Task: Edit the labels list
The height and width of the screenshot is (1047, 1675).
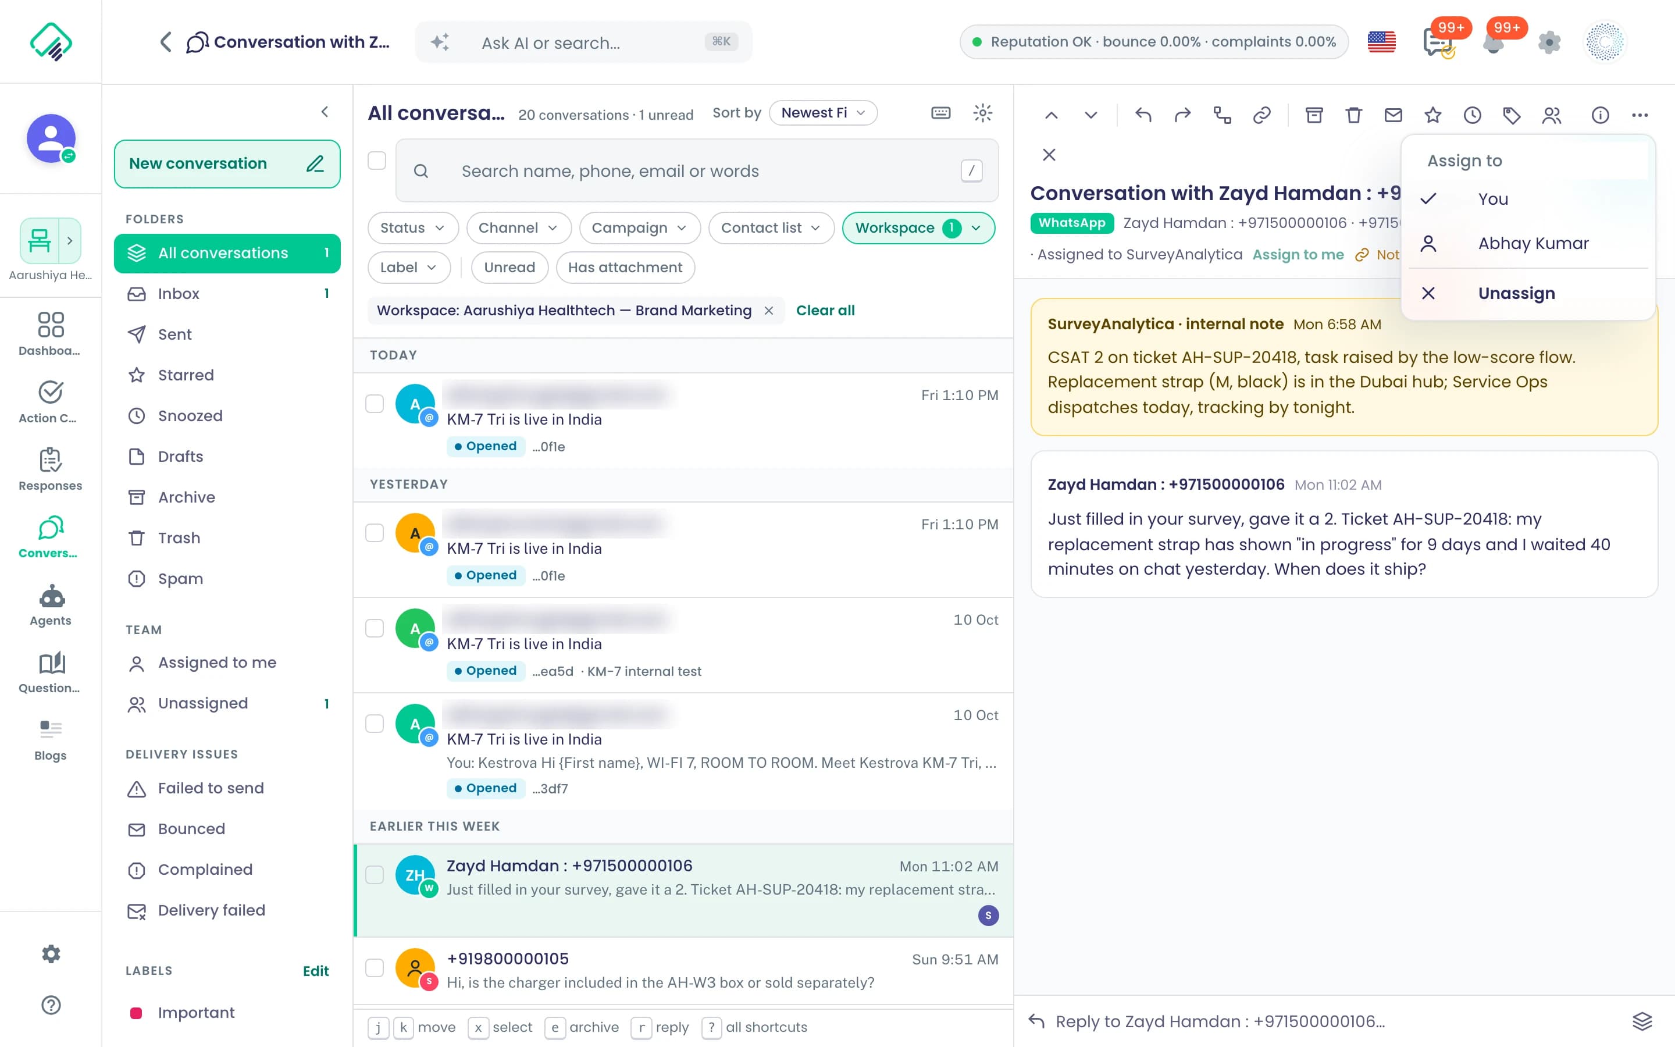Action: pos(316,971)
